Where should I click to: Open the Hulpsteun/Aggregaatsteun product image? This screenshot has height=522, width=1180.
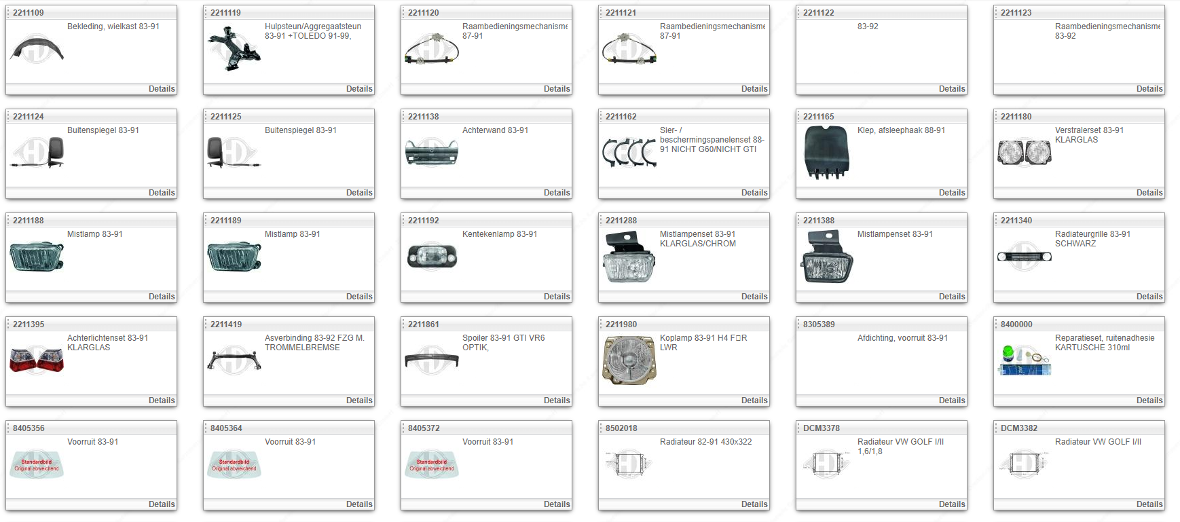pos(234,49)
